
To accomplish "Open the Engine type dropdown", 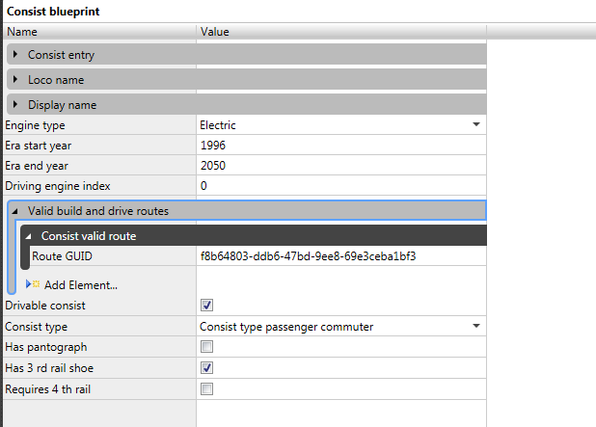I will (475, 125).
